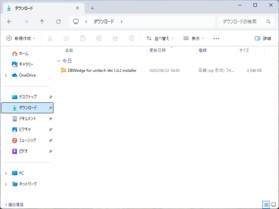Refresh the current folder view
Screen dimensions: 279x209
(x=59, y=21)
